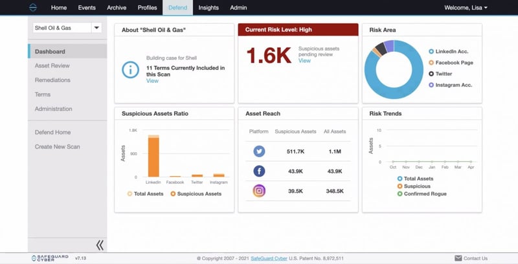Screen dimensions: 518x264
Task: Open the Shell Oil & Gas dropdown arrow
Action: pyautogui.click(x=96, y=28)
